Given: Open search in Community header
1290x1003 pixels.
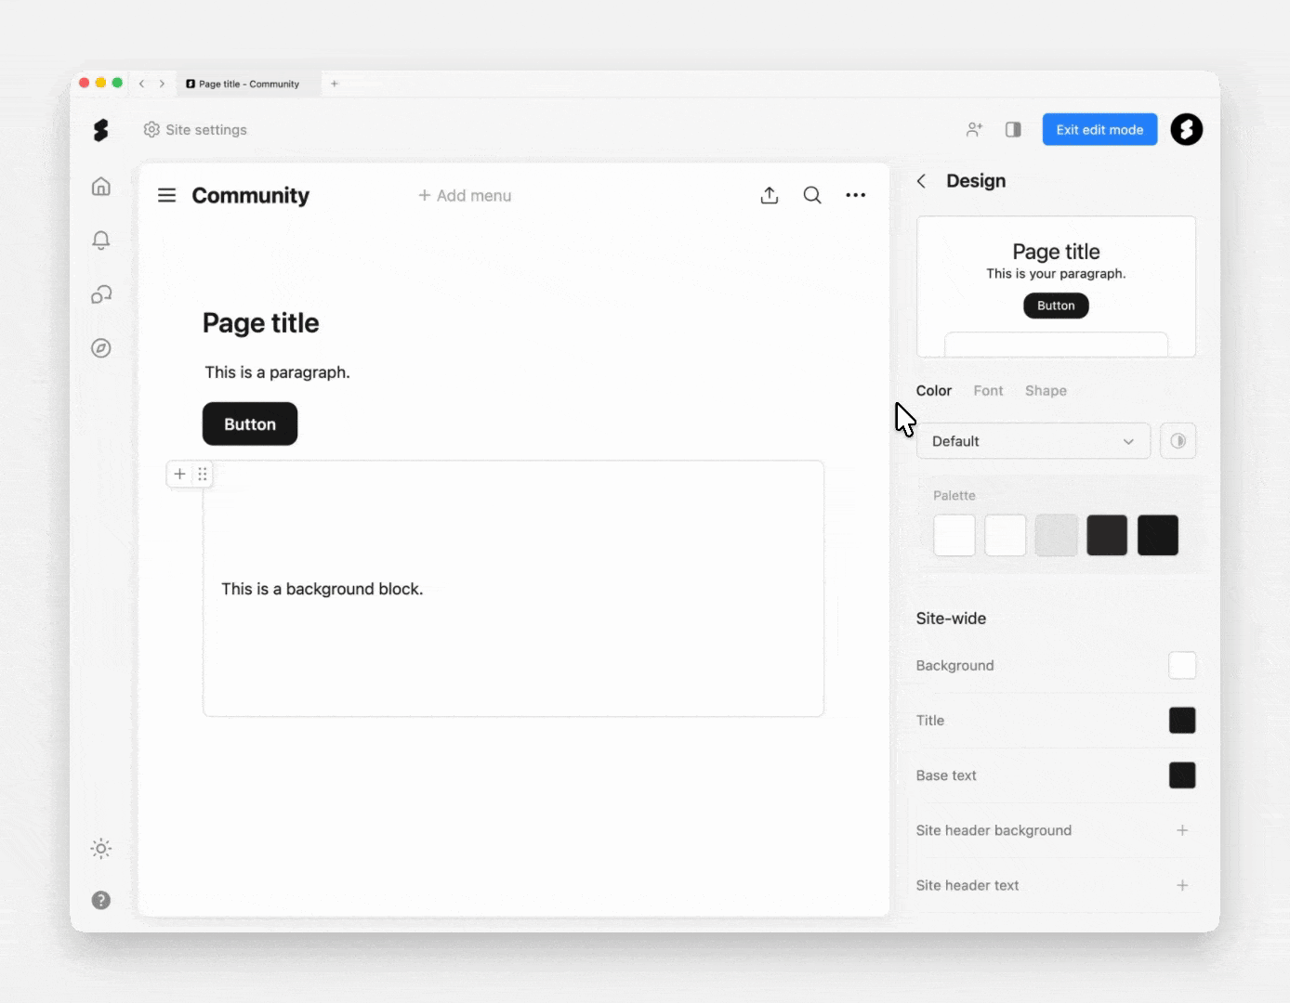Looking at the screenshot, I should point(812,195).
